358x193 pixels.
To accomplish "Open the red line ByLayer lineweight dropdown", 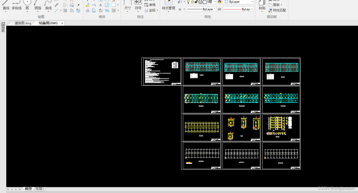I will pyautogui.click(x=238, y=9).
